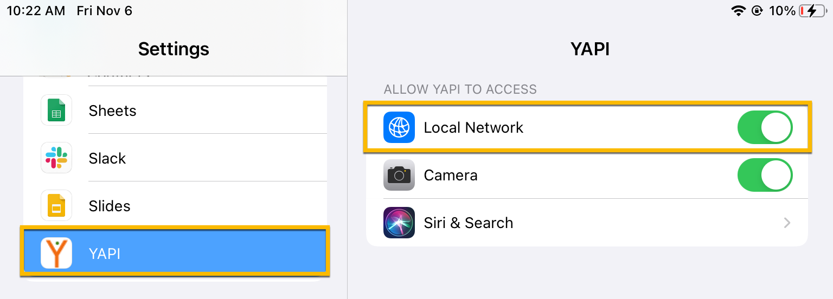Select the highlighted YAPI row
This screenshot has height=299, width=833.
175,252
